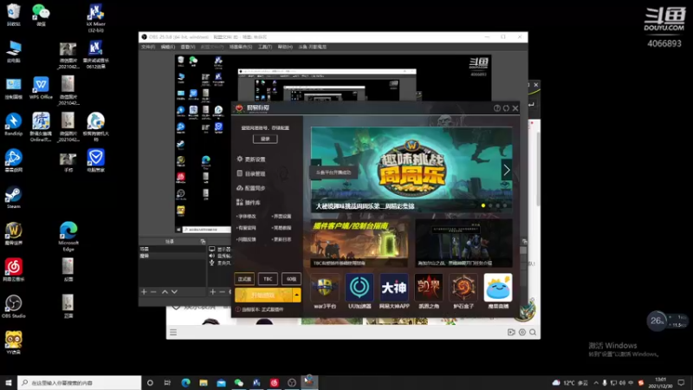Viewport: 693px width, 390px height.
Task: Open the update log link in sidebar
Action: (282, 239)
